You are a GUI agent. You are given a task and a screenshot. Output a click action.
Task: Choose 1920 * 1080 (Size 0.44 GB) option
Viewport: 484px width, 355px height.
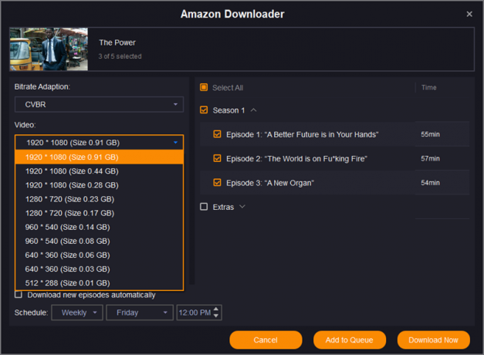[99, 171]
